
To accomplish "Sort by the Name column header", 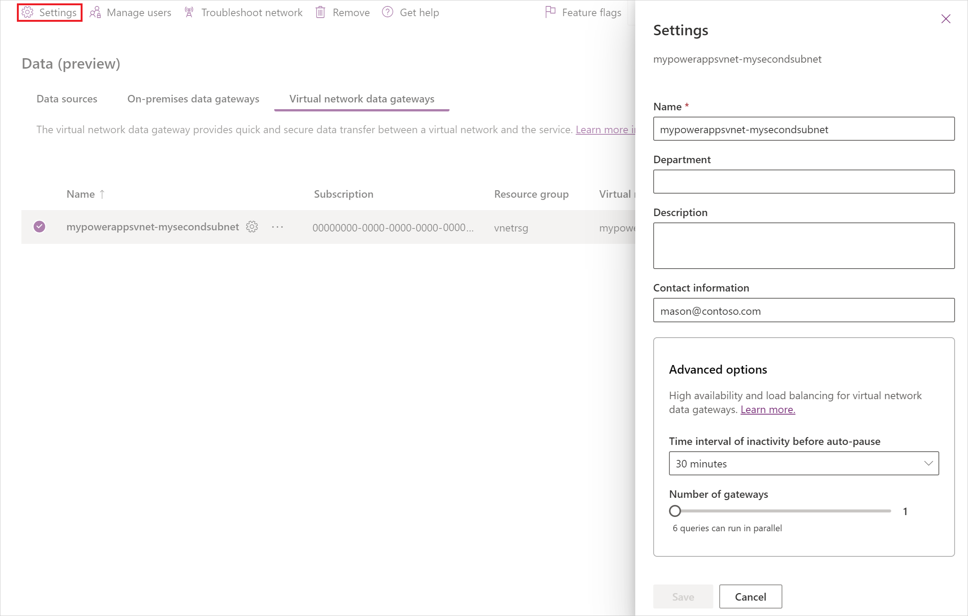I will point(81,194).
